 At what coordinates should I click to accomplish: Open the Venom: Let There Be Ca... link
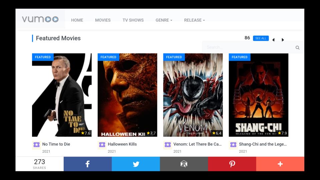pyautogui.click(x=197, y=144)
